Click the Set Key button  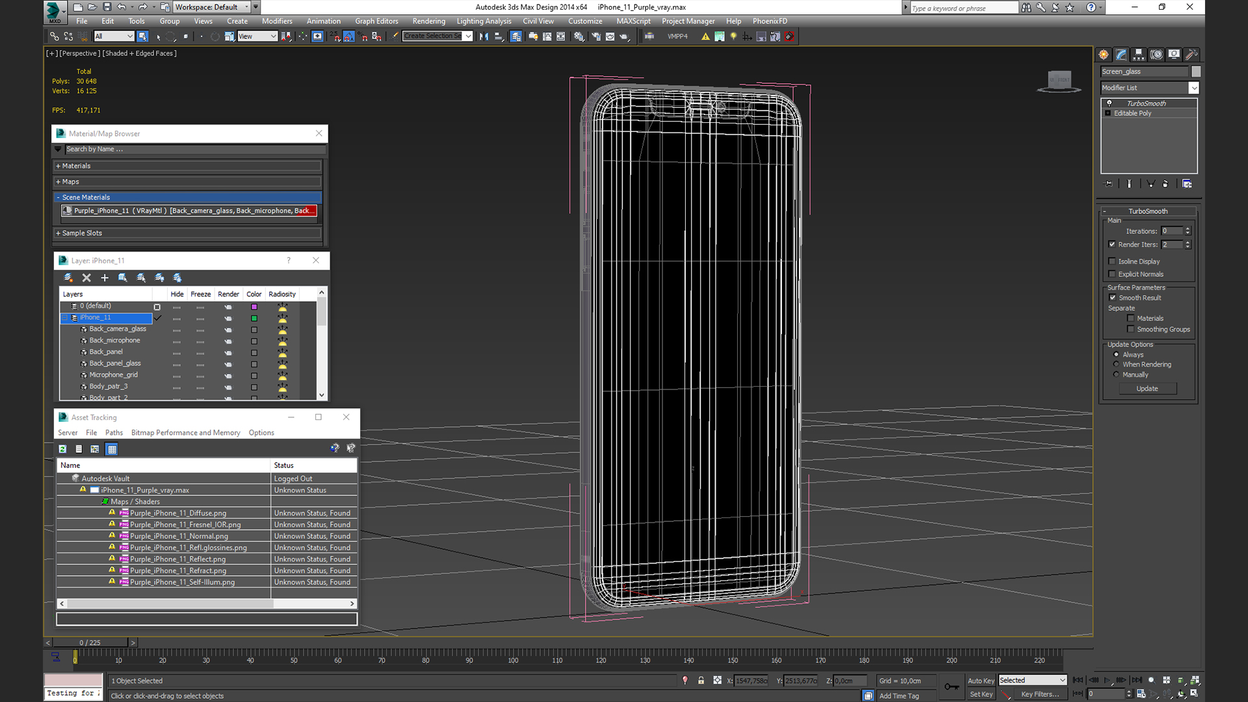click(981, 694)
